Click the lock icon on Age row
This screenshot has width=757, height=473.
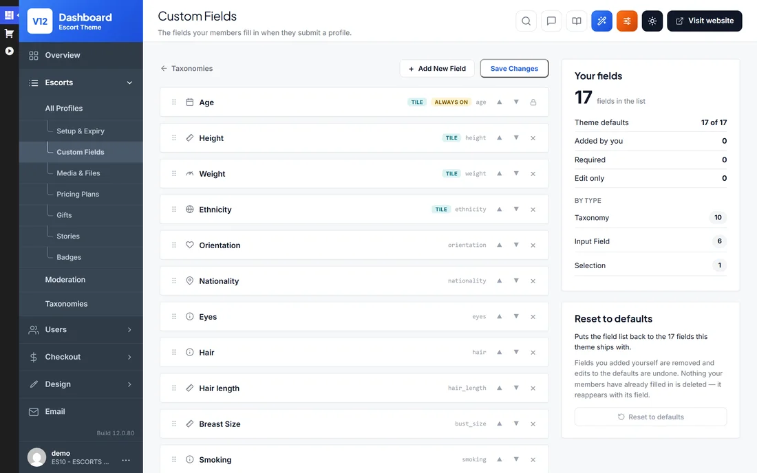coord(533,102)
